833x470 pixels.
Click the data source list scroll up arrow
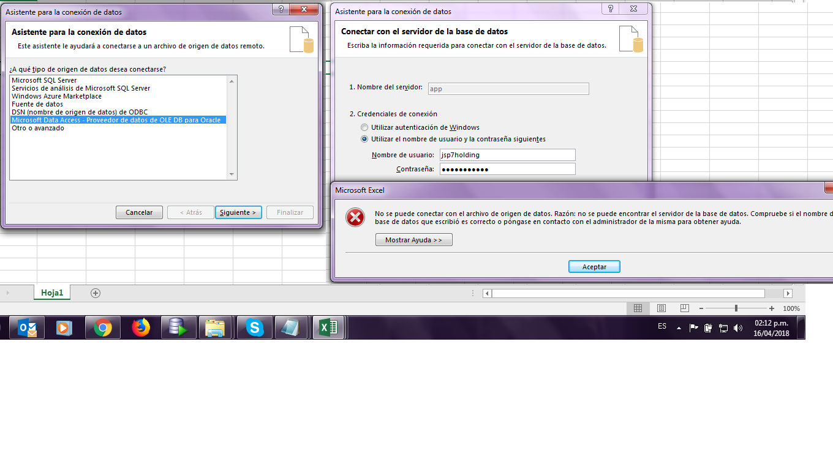(x=232, y=81)
